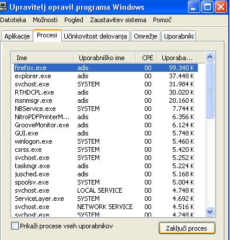Sort by the Ime column header
Screen dimensions: 230x240
(43, 58)
